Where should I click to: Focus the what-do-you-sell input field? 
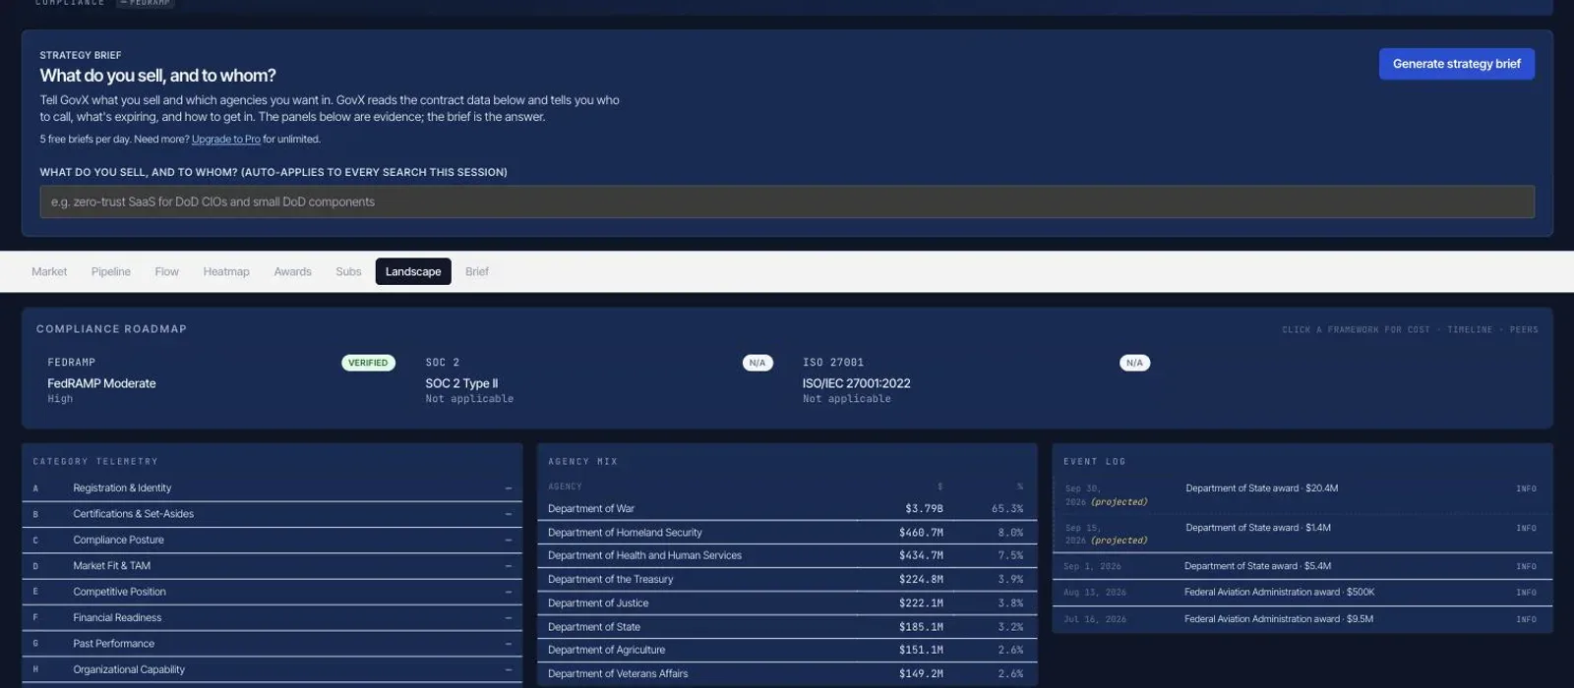787,201
